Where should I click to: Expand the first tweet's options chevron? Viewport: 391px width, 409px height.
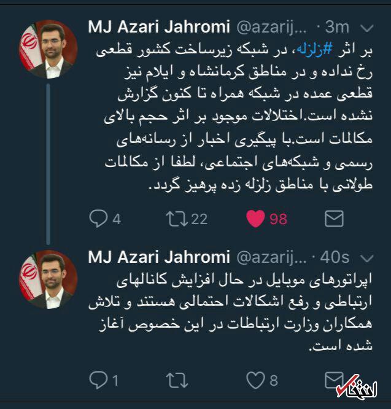tap(367, 28)
